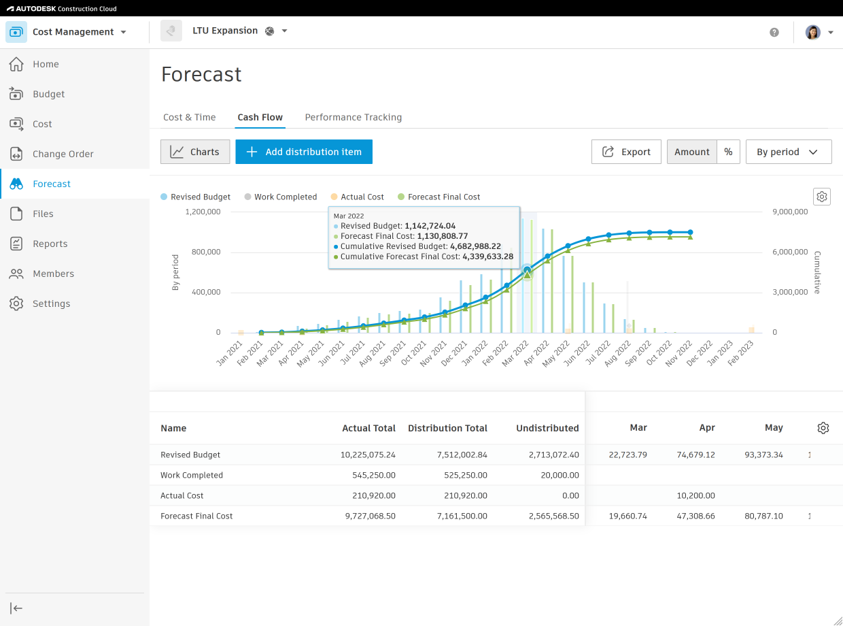Switch display to Amount mode
Image resolution: width=843 pixels, height=626 pixels.
[691, 152]
